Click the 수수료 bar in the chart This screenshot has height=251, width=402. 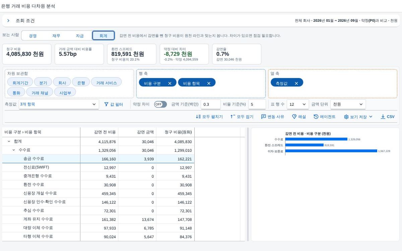[x=316, y=139]
